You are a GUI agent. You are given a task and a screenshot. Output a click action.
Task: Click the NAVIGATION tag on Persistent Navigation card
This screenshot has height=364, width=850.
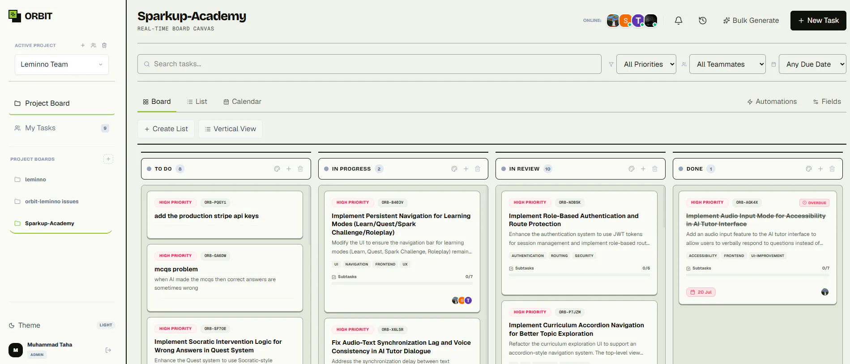click(x=357, y=264)
